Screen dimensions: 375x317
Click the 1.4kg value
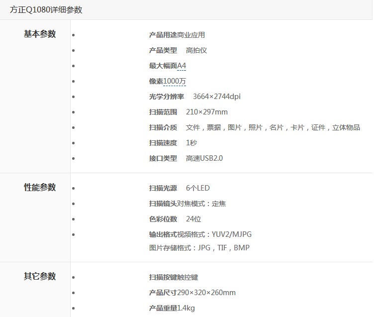pyautogui.click(x=186, y=308)
